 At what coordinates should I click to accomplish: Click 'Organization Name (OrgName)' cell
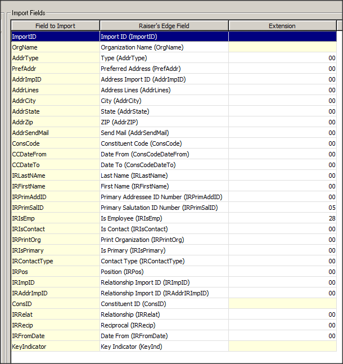[x=164, y=47]
